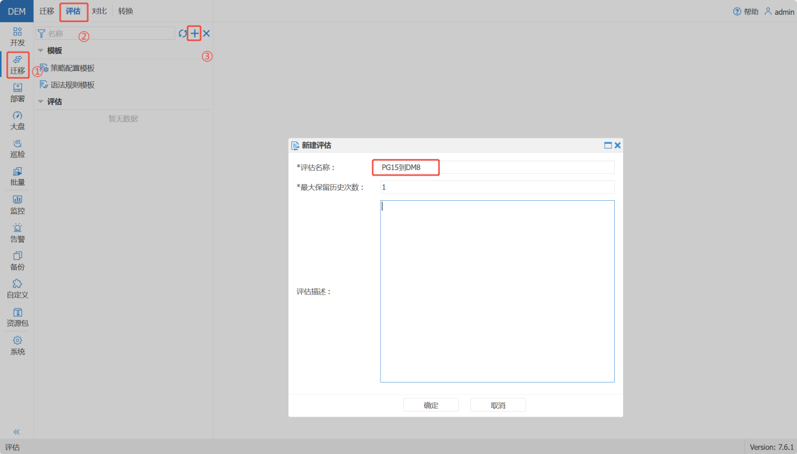Image resolution: width=797 pixels, height=454 pixels.
Task: Click the plus icon to add evaluation
Action: tap(194, 33)
